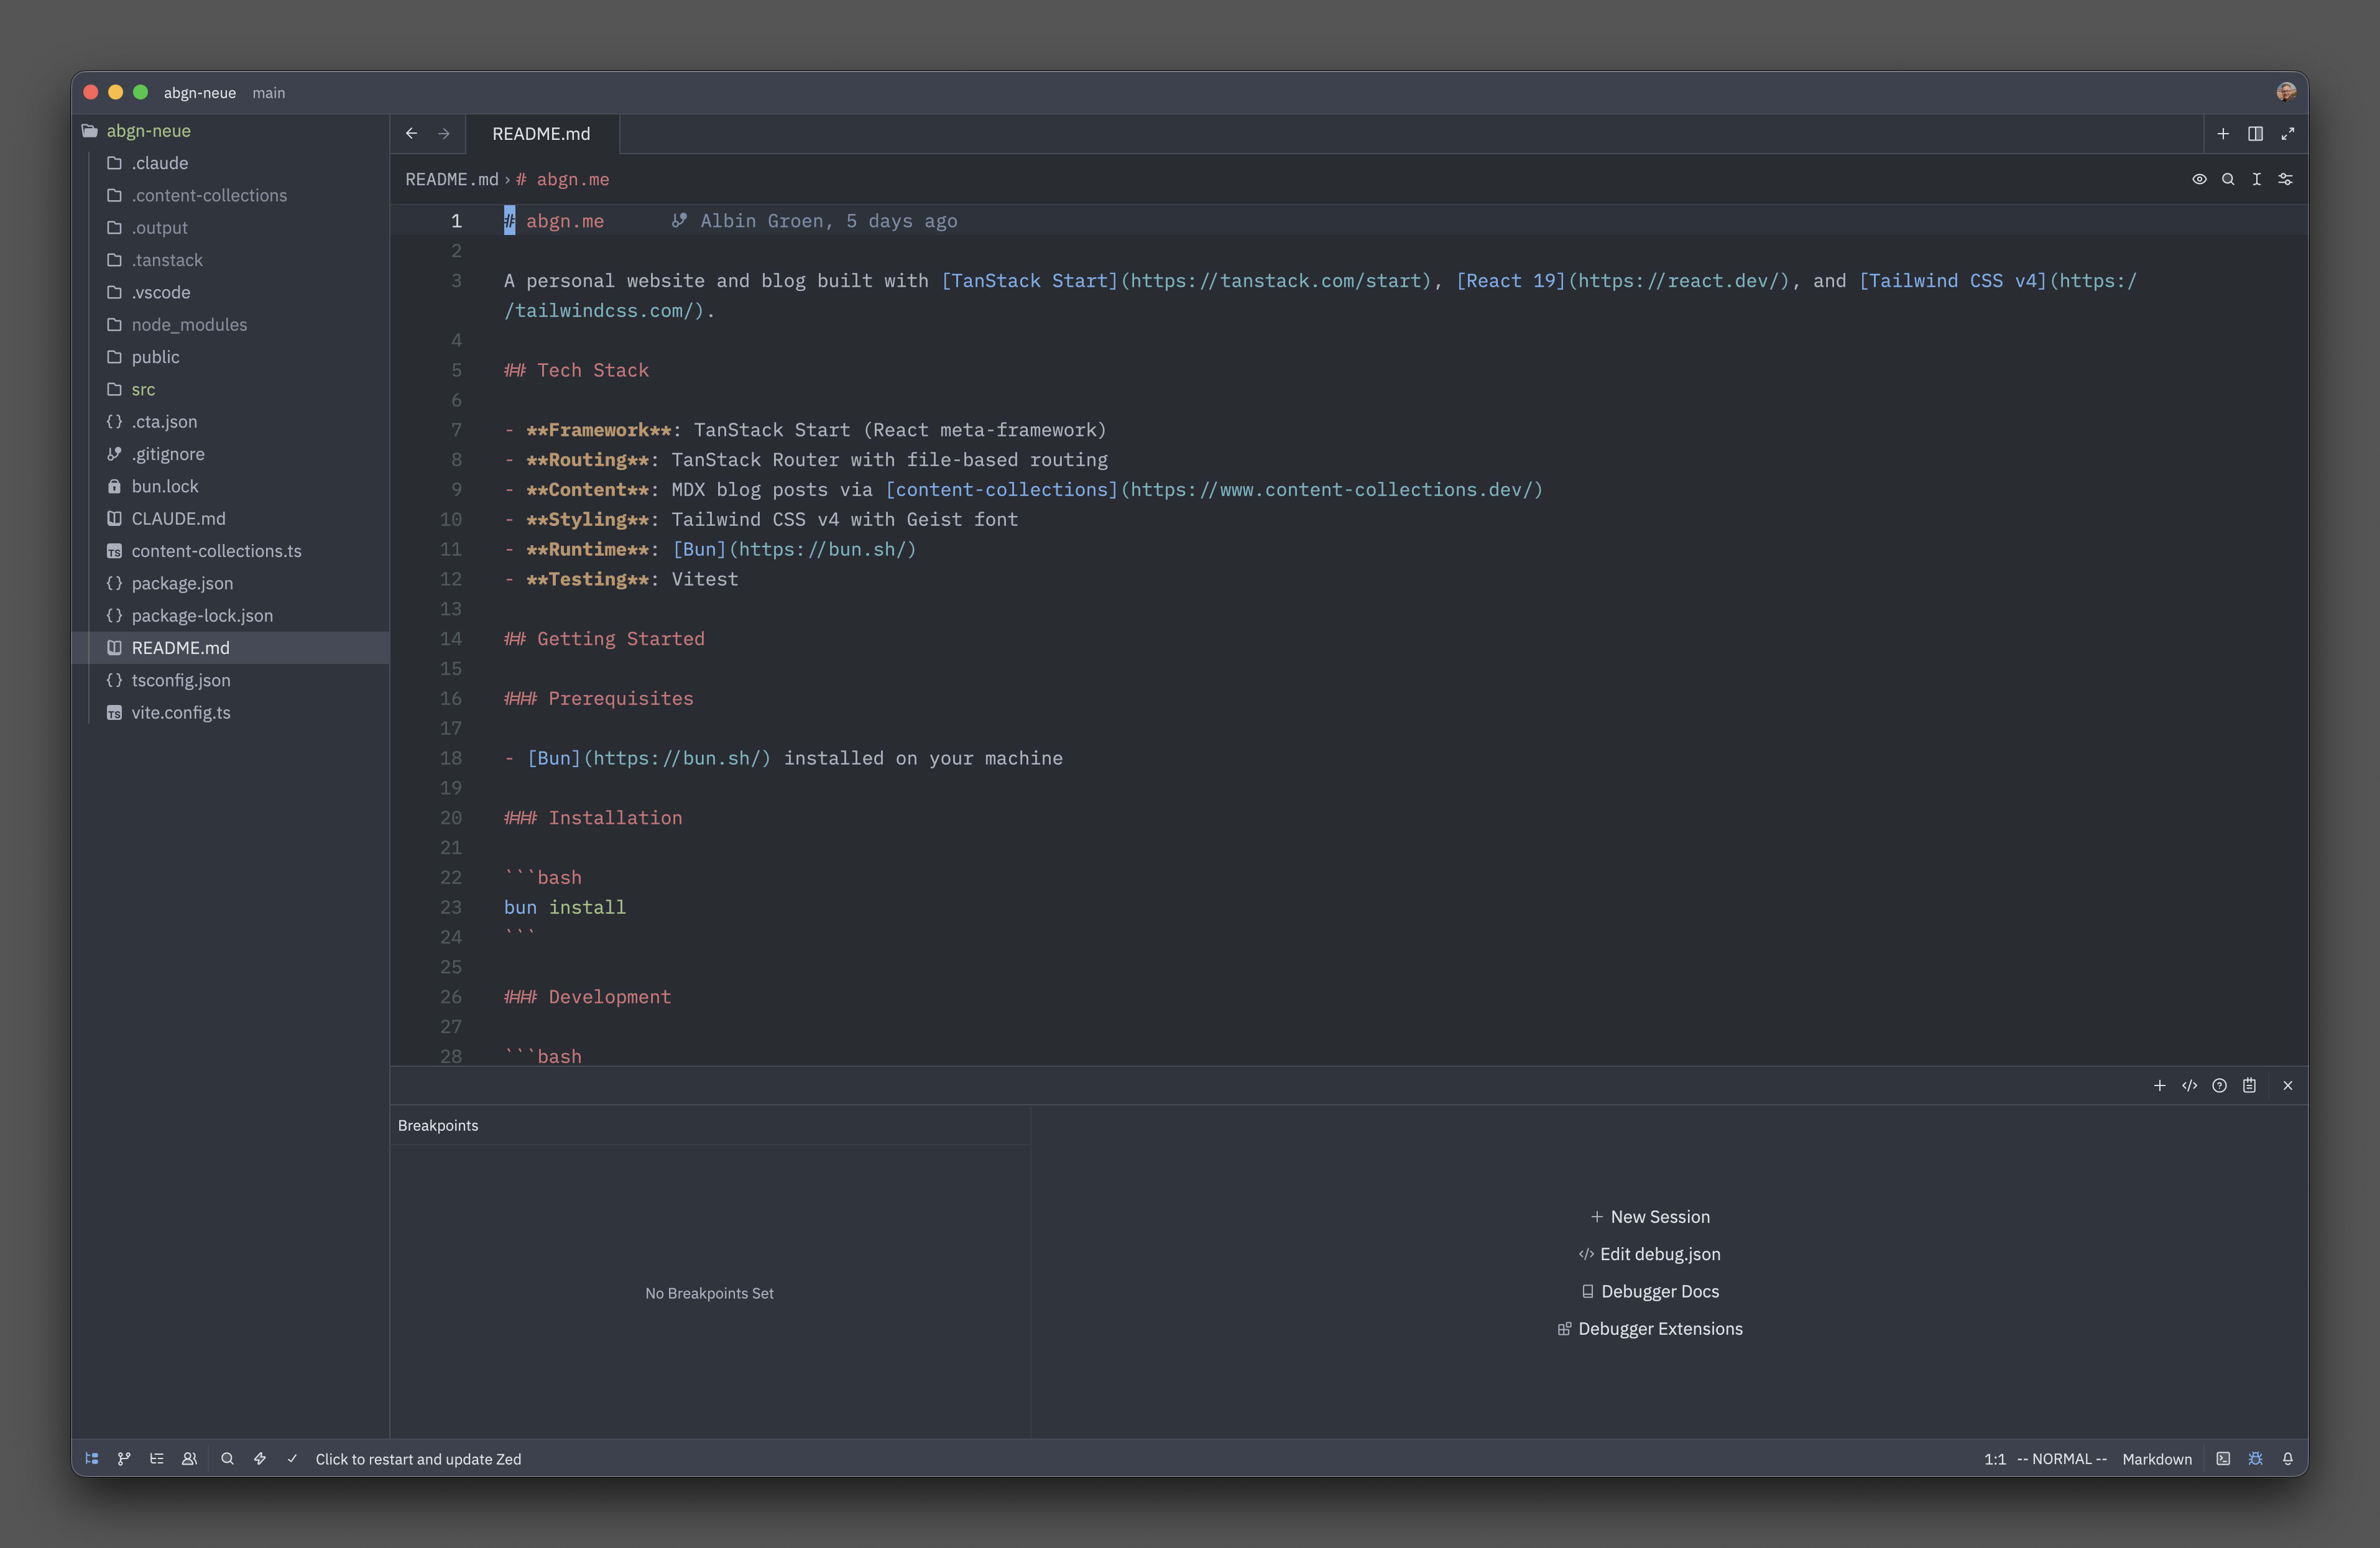
Task: Click the project search magnifier in status bar
Action: pyautogui.click(x=227, y=1459)
